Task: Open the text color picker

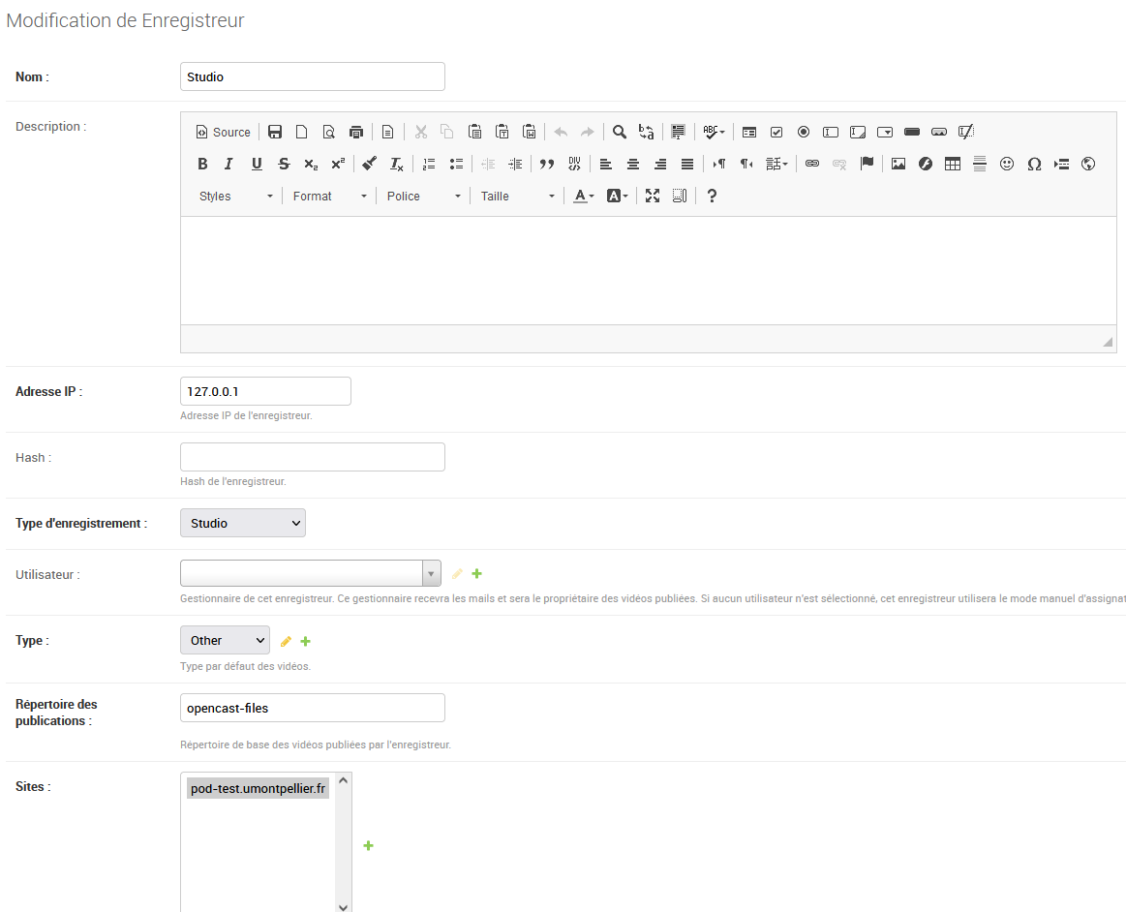Action: [584, 196]
